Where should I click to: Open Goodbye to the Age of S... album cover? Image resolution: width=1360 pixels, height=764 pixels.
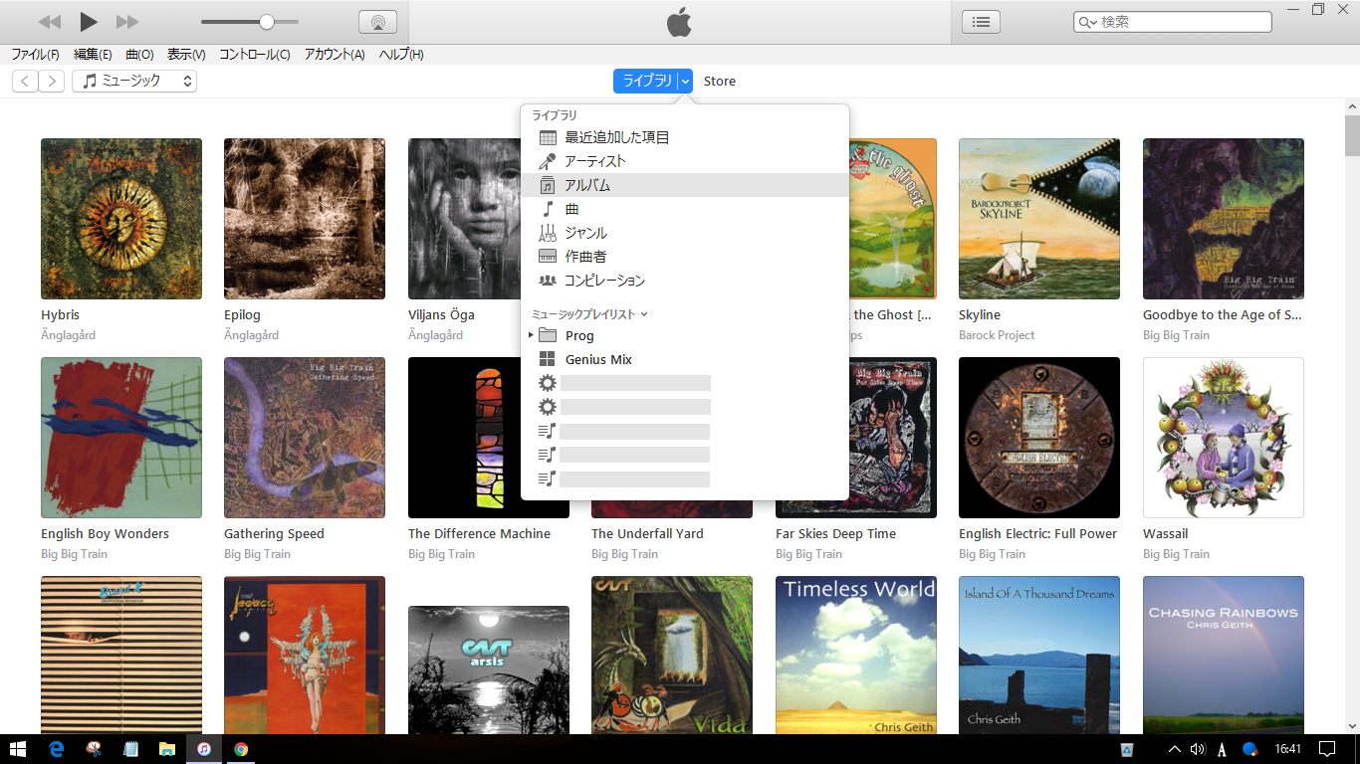pos(1224,219)
